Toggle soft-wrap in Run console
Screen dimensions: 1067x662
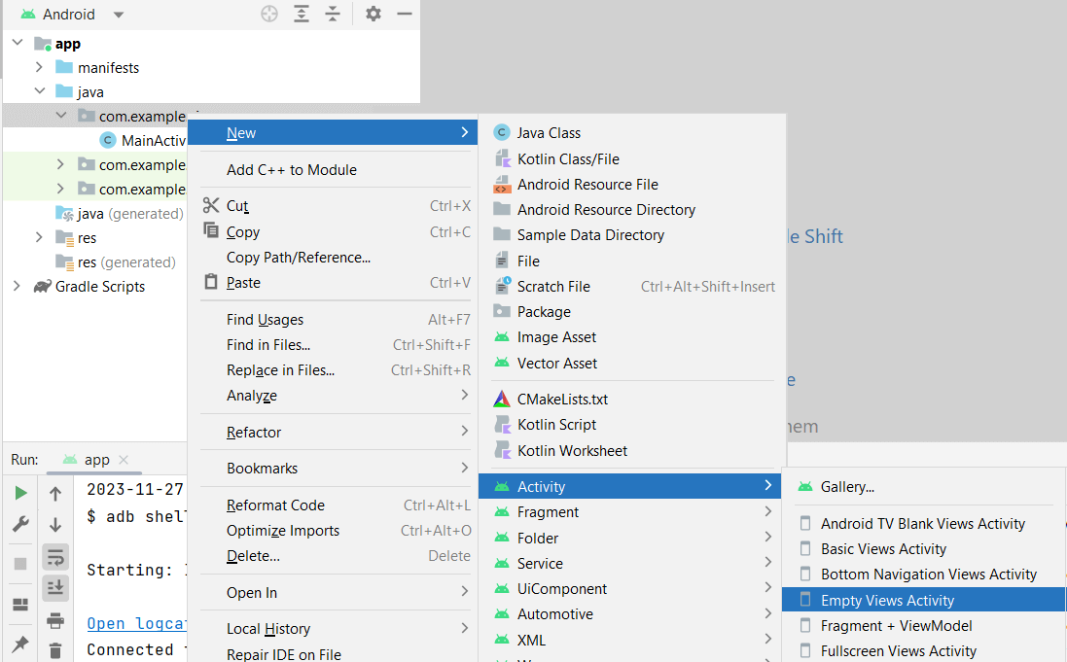pyautogui.click(x=55, y=557)
